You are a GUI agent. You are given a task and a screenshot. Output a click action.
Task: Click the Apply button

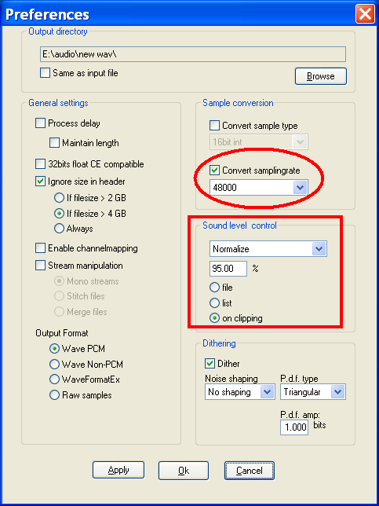(118, 471)
